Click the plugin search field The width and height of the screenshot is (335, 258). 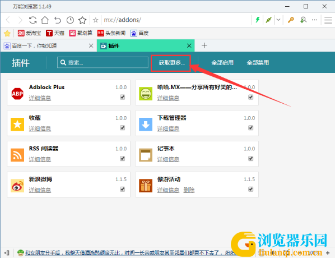tap(103, 62)
